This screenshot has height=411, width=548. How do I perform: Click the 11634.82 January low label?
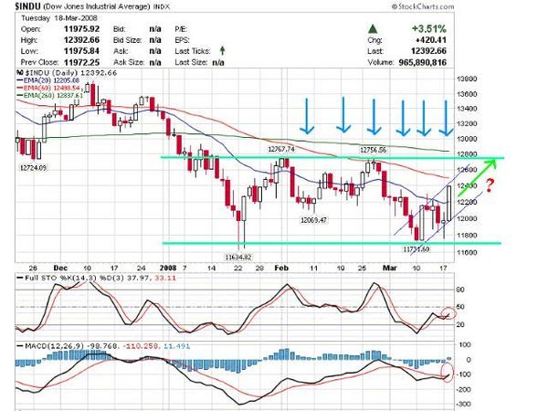click(x=238, y=257)
